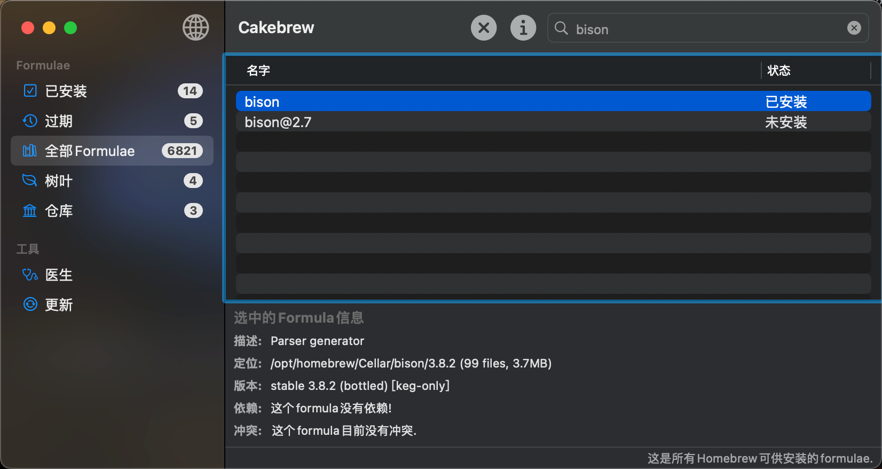Open the 过期 outdated section
The image size is (882, 469).
point(112,121)
